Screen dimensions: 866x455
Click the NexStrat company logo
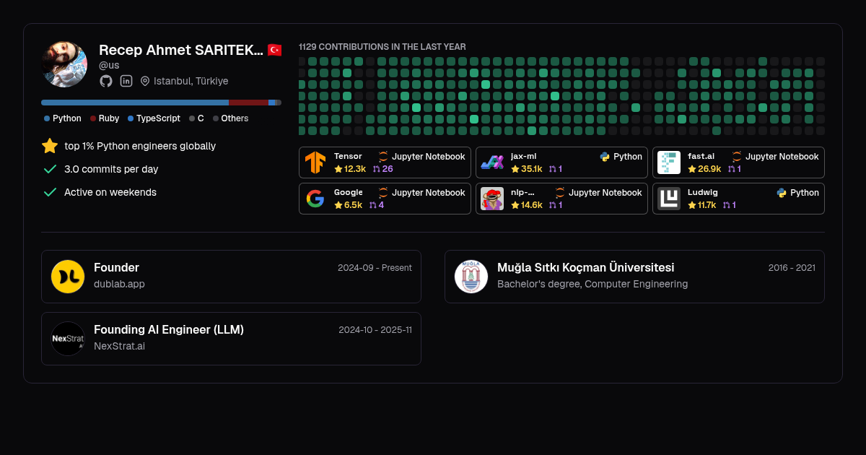point(68,339)
